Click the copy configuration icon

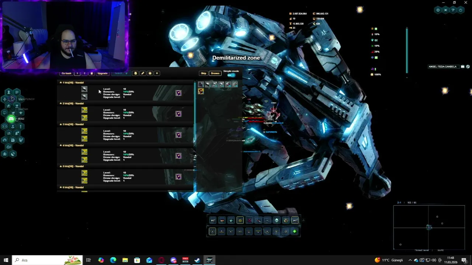[135, 73]
